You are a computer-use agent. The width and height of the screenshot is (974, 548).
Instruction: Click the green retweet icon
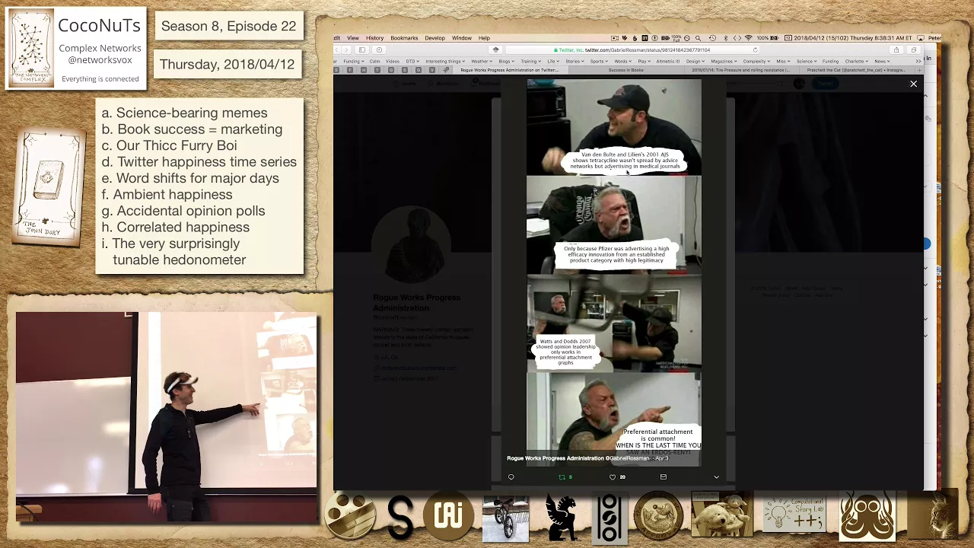(x=562, y=477)
